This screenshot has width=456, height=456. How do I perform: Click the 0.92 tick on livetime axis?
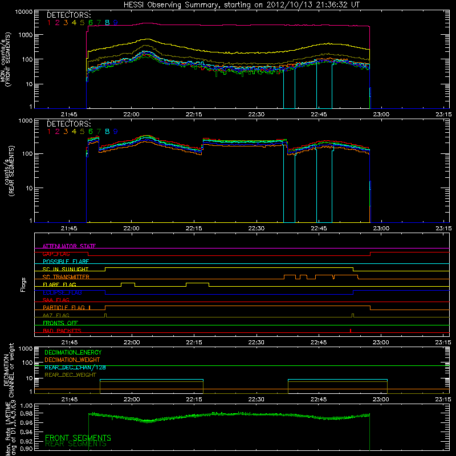pos(26,441)
